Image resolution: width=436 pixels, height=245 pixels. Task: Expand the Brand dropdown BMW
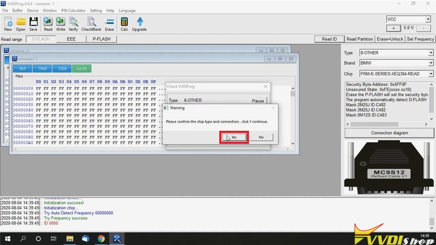(431, 63)
